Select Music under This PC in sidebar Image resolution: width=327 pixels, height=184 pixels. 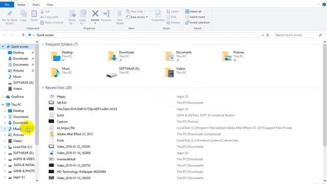pos(17,129)
